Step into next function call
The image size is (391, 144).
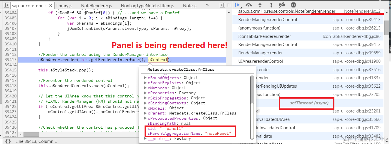point(260,5)
